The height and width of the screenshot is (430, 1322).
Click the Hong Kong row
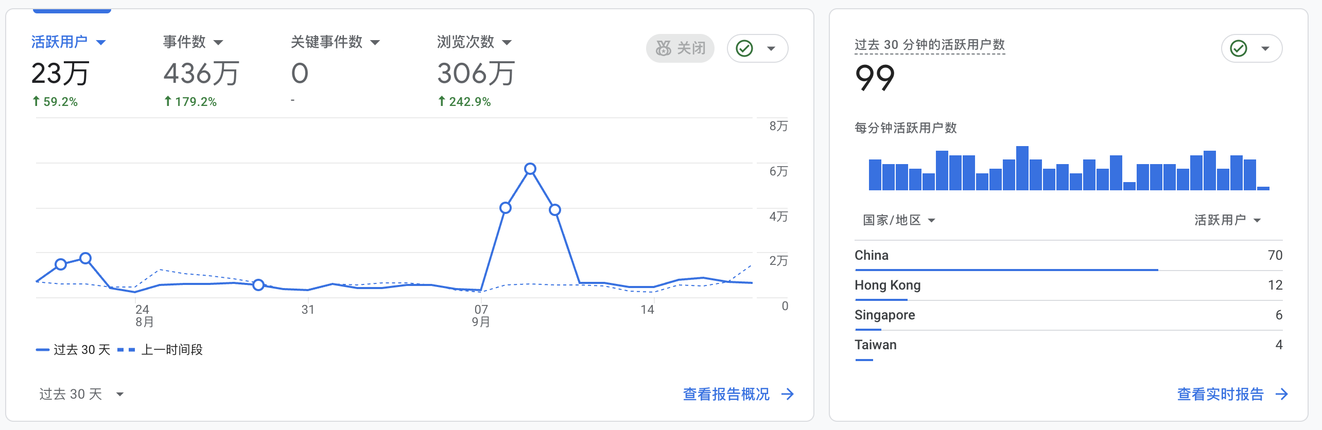[x=1068, y=285]
